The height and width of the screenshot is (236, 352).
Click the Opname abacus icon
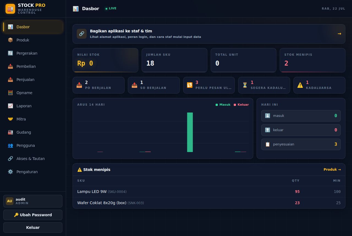click(x=10, y=93)
